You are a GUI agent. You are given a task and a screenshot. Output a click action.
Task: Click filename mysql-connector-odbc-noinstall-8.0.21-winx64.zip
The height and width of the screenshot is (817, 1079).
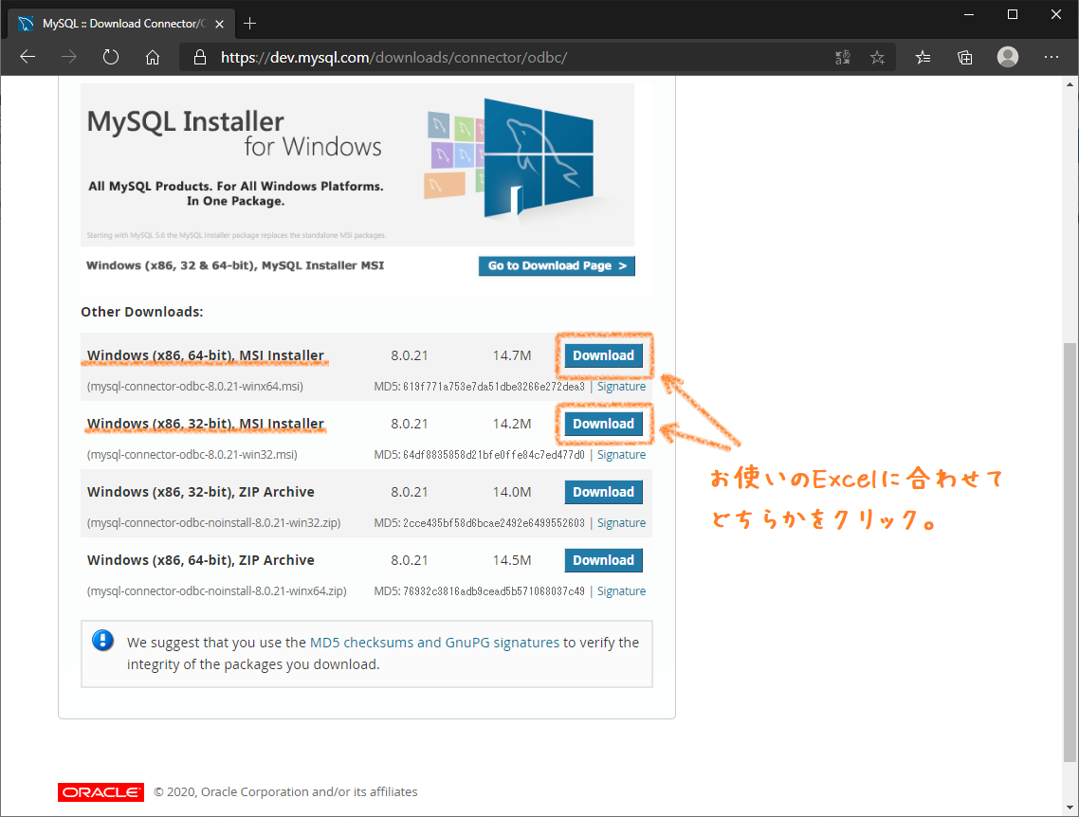coord(217,590)
